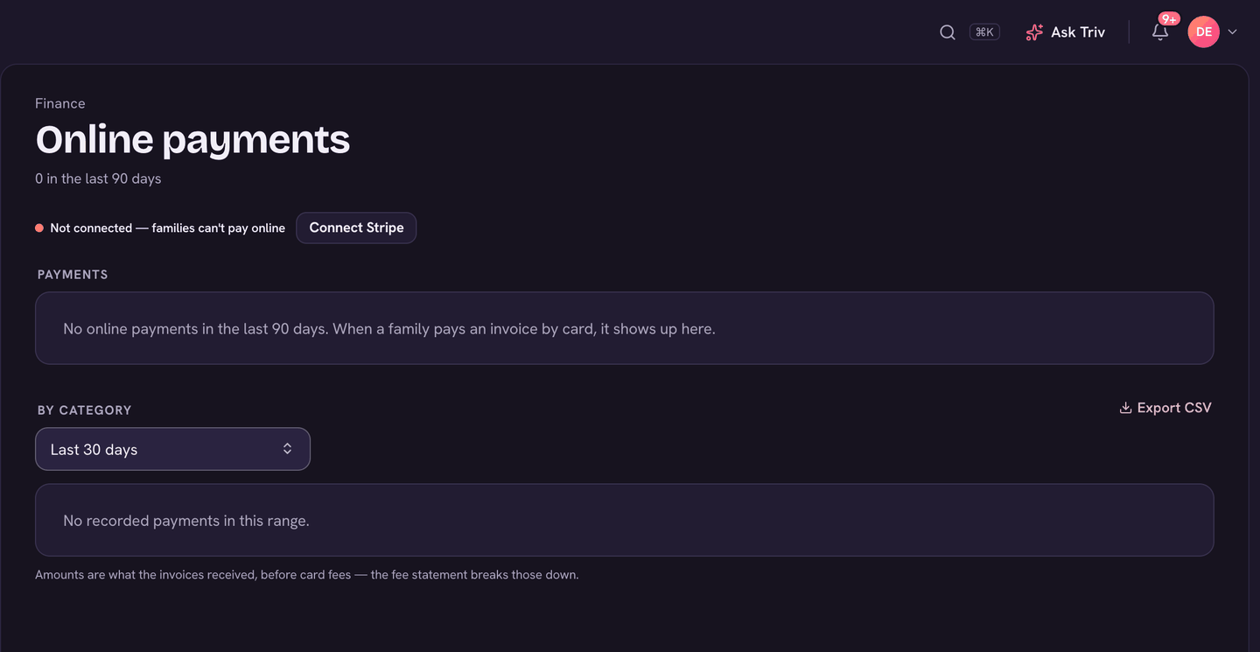
Task: Click the Not connected status text
Action: click(167, 228)
